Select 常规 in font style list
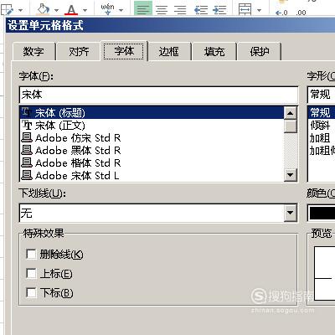 coord(322,113)
